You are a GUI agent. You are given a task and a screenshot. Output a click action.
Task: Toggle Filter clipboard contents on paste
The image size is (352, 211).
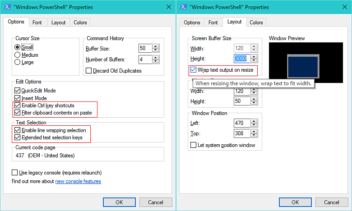17,113
